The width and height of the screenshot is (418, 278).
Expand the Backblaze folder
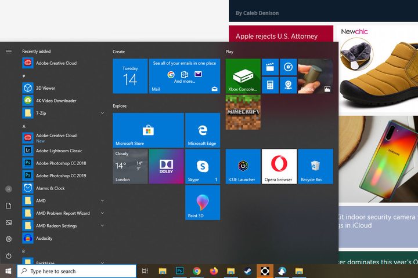pos(102,262)
